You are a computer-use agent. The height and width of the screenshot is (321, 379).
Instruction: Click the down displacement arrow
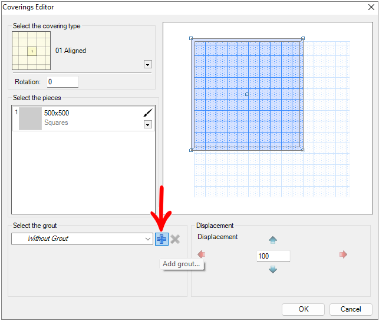click(x=273, y=269)
